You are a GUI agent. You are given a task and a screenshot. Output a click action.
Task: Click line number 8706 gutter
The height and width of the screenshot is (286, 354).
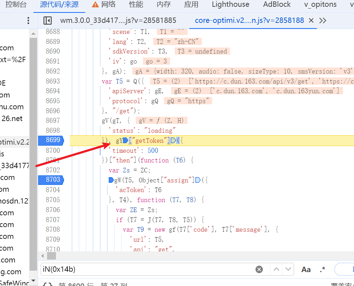53,210
